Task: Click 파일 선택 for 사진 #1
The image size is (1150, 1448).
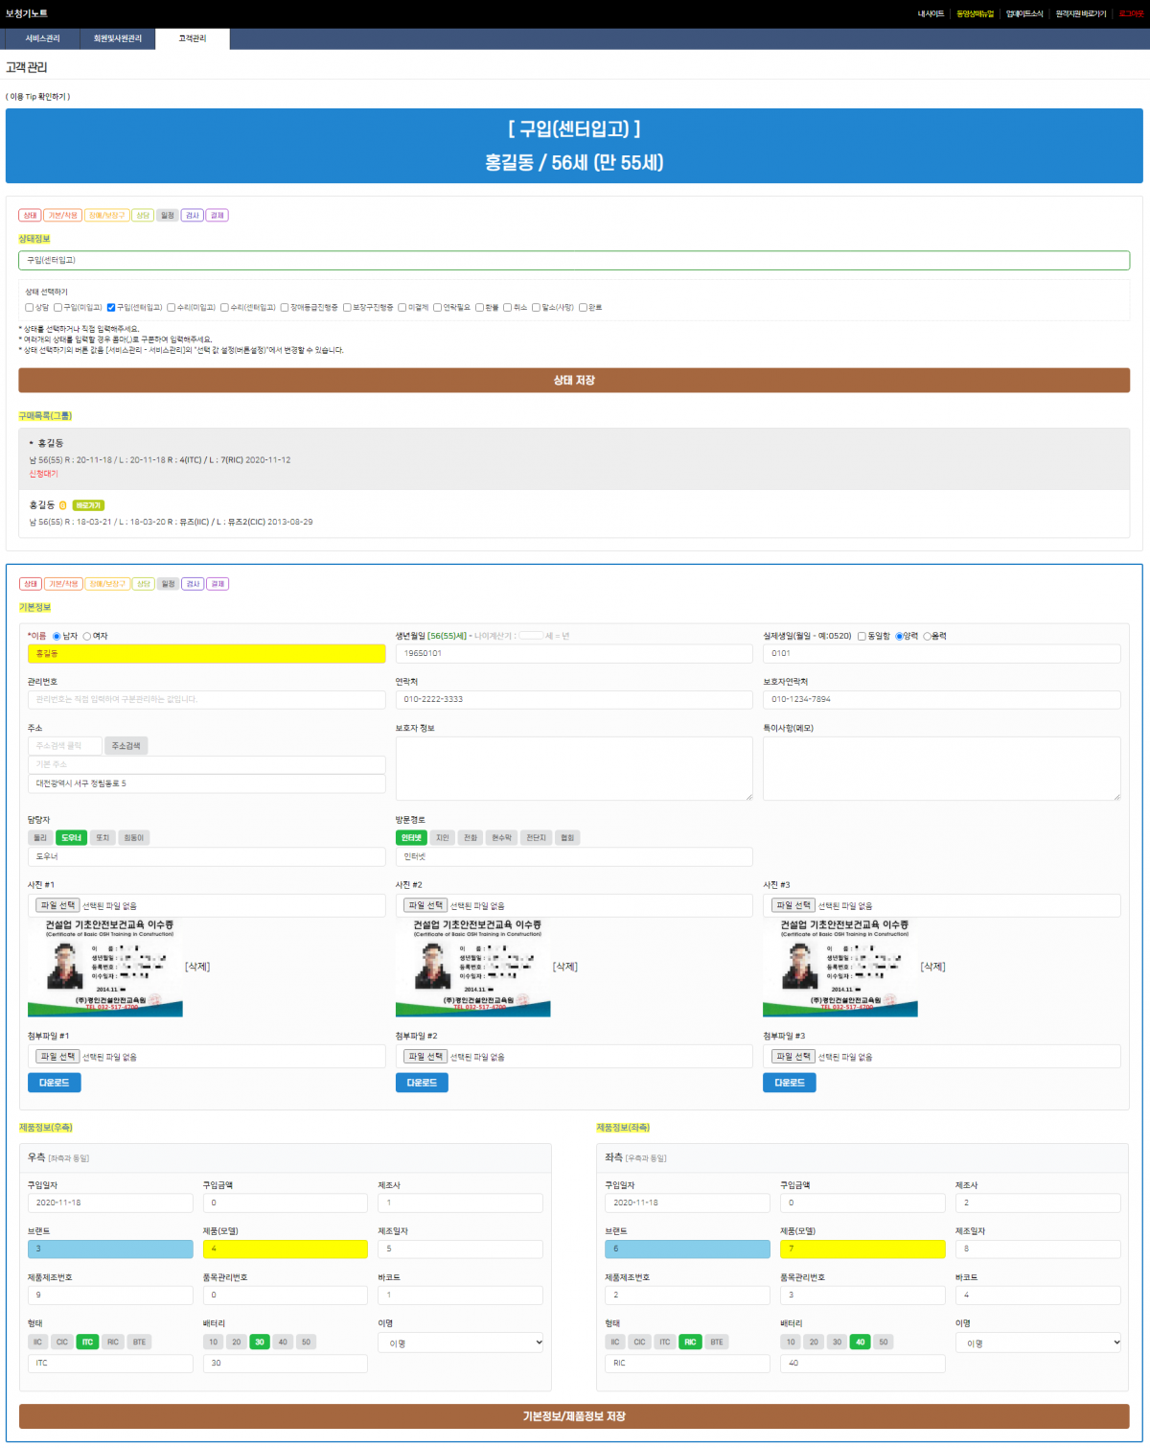Action: click(x=57, y=905)
